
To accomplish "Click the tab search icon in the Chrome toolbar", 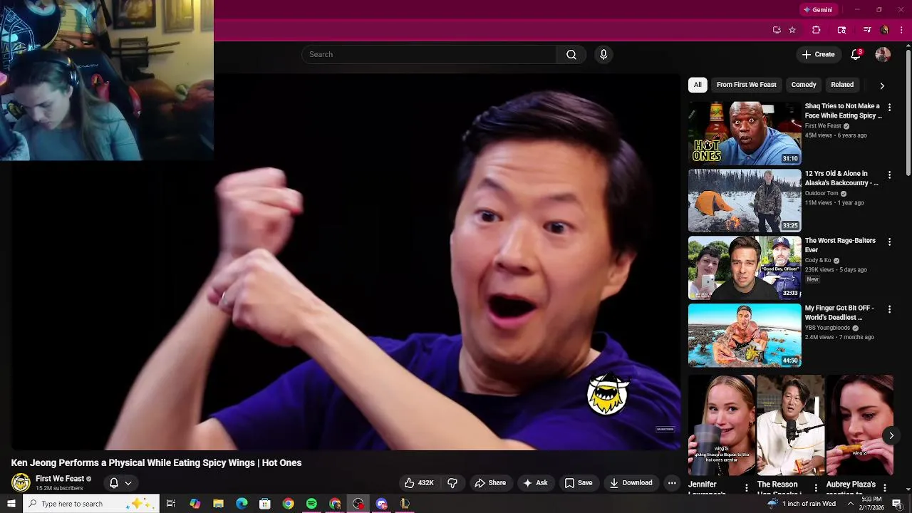I will click(841, 30).
